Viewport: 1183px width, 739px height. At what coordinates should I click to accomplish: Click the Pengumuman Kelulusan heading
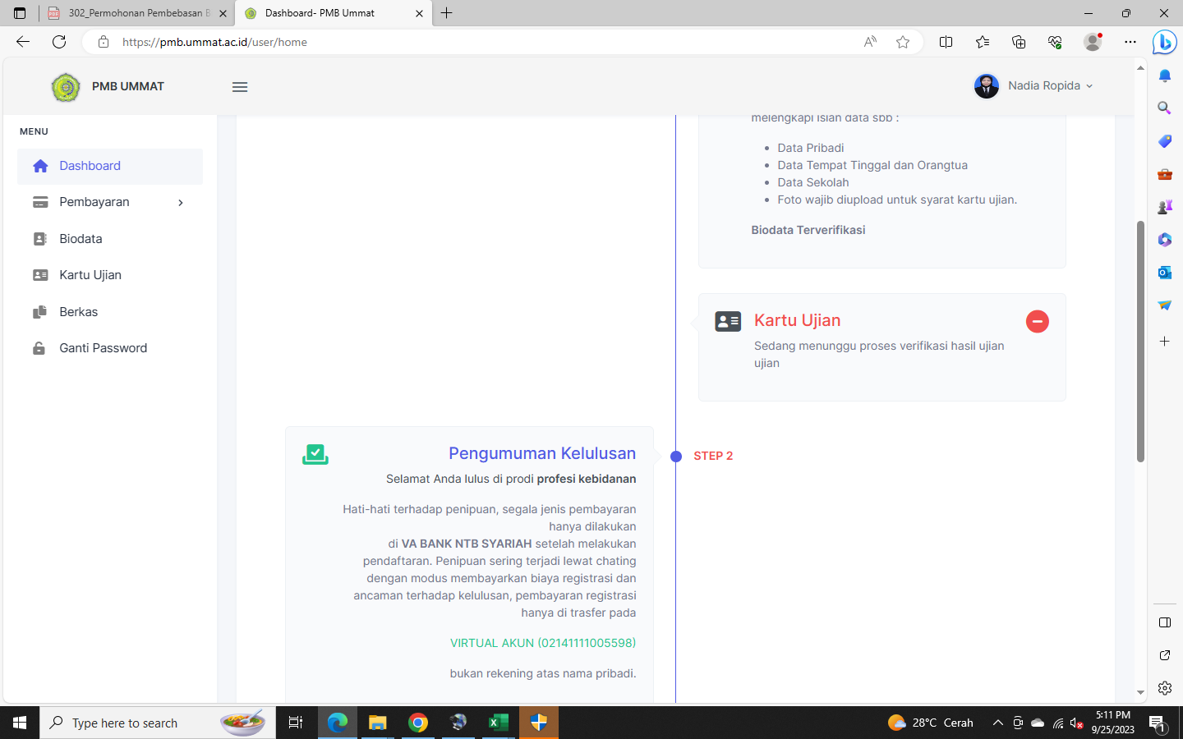[541, 453]
